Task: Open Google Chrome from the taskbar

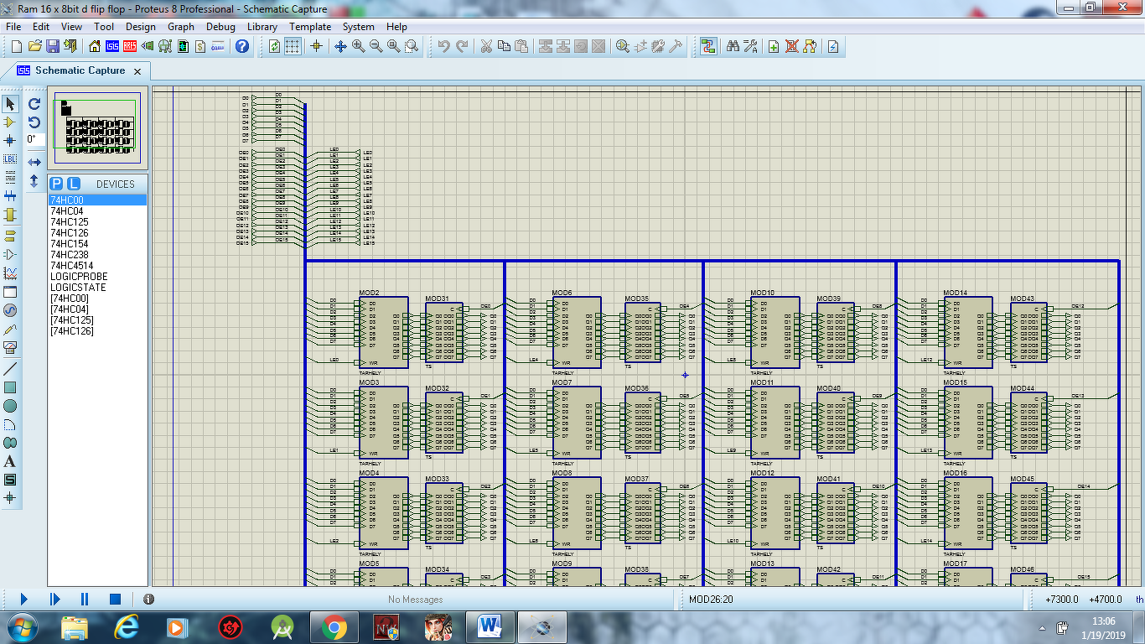Action: click(334, 627)
